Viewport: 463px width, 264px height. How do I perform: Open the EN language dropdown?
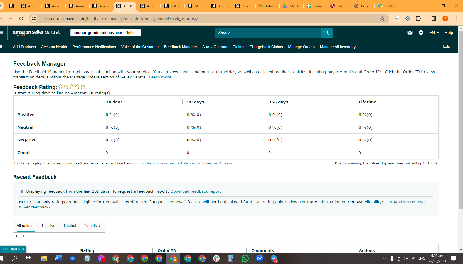click(x=434, y=33)
